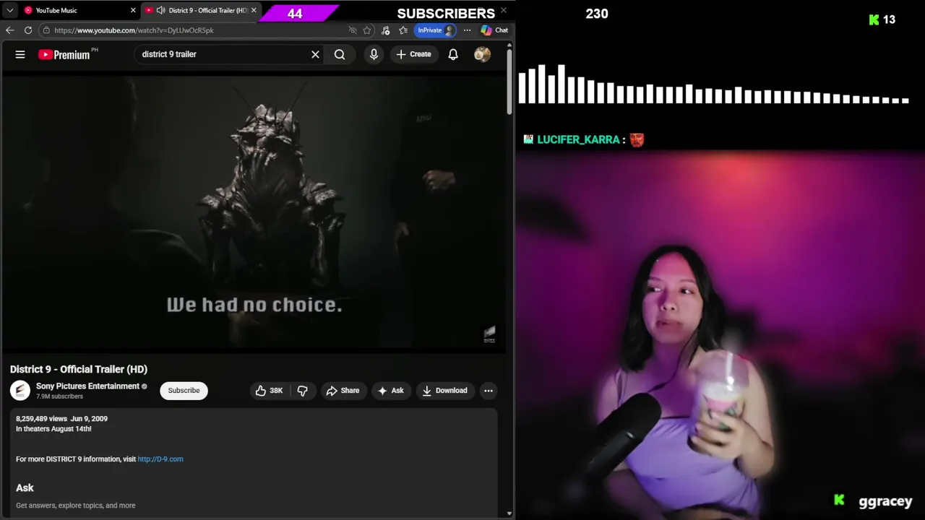Click the '8,259,489 views Jun 9, 2009' text
The height and width of the screenshot is (520, 925).
(x=61, y=419)
